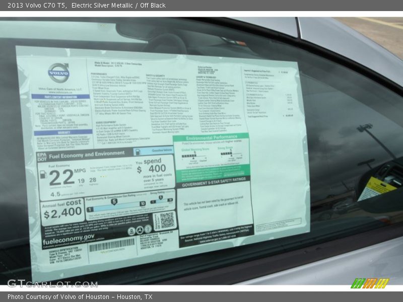The image size is (403, 302).
Task: Toggle the Smog Rating scale marker
Action: click(162, 198)
